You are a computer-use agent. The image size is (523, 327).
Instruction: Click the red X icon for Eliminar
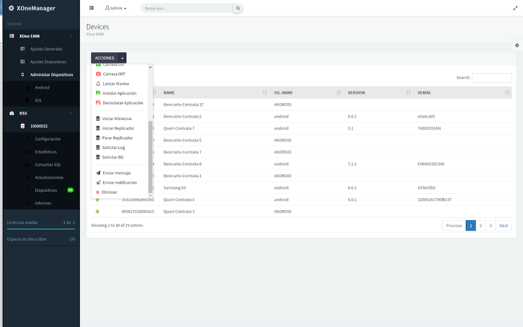click(97, 192)
